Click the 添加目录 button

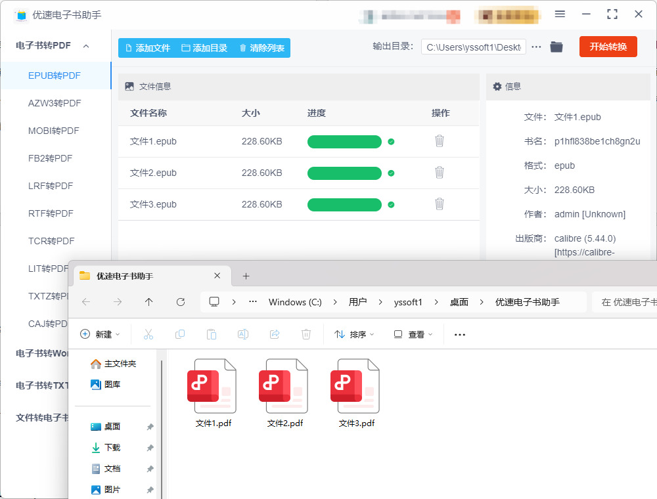[204, 48]
